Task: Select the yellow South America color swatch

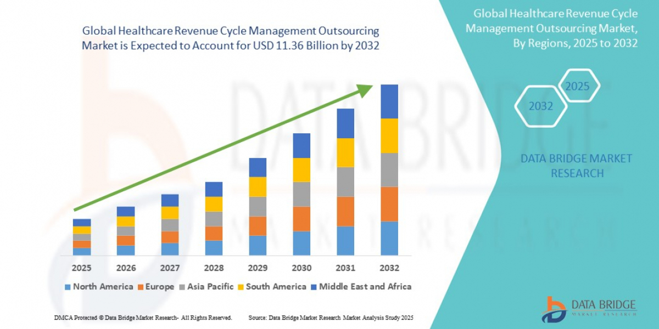Action: (x=241, y=286)
